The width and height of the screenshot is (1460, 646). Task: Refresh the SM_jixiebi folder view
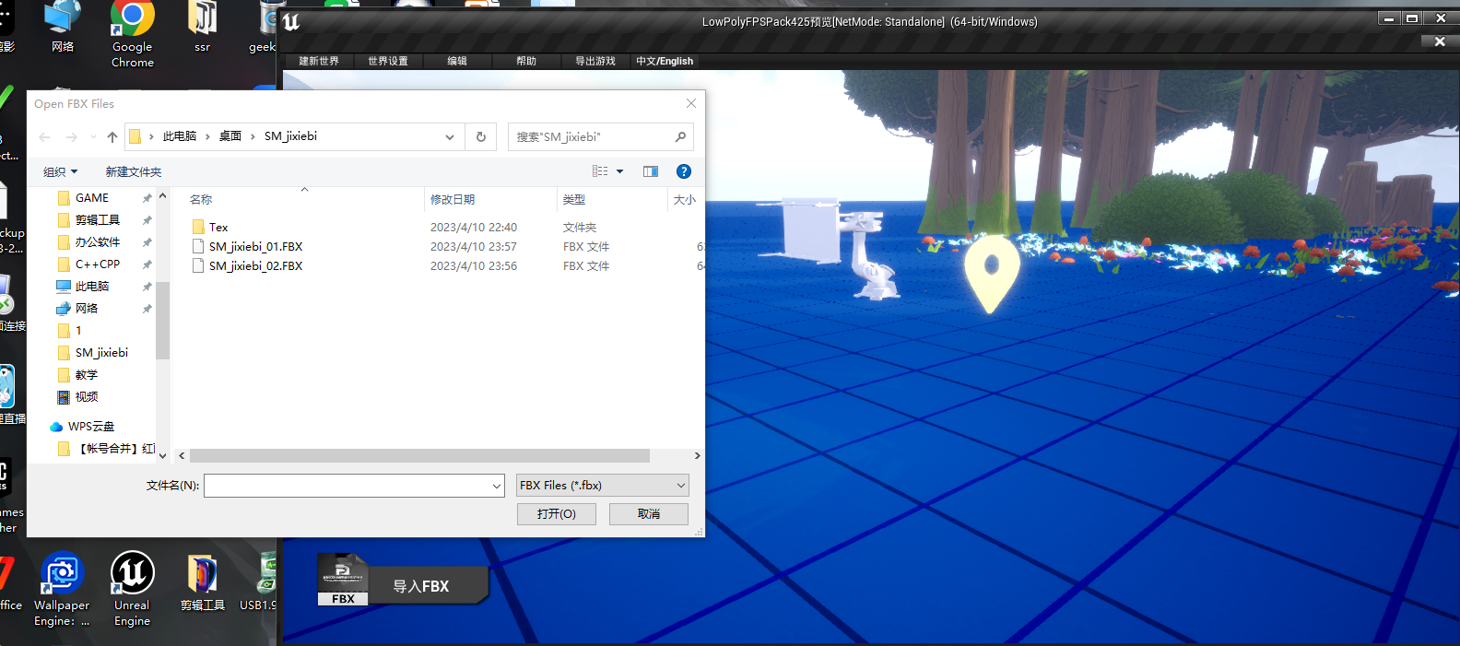(481, 137)
